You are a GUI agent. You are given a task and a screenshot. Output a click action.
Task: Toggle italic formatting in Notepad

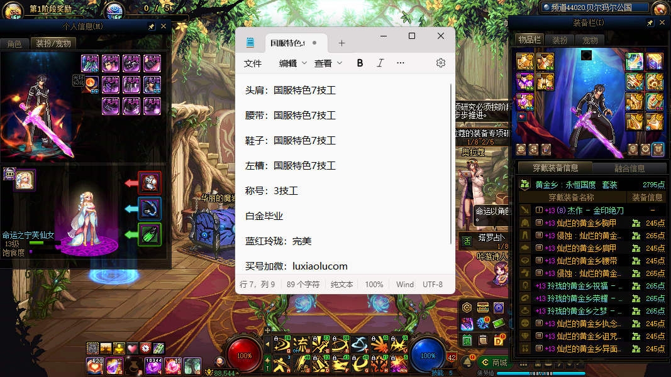coord(380,63)
